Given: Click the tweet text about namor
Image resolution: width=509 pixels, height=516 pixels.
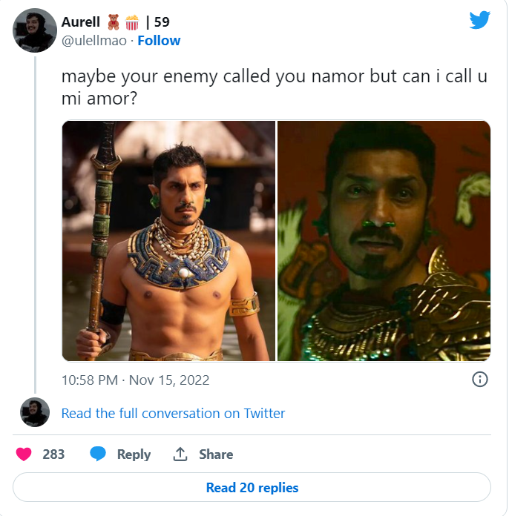Looking at the screenshot, I should [274, 88].
